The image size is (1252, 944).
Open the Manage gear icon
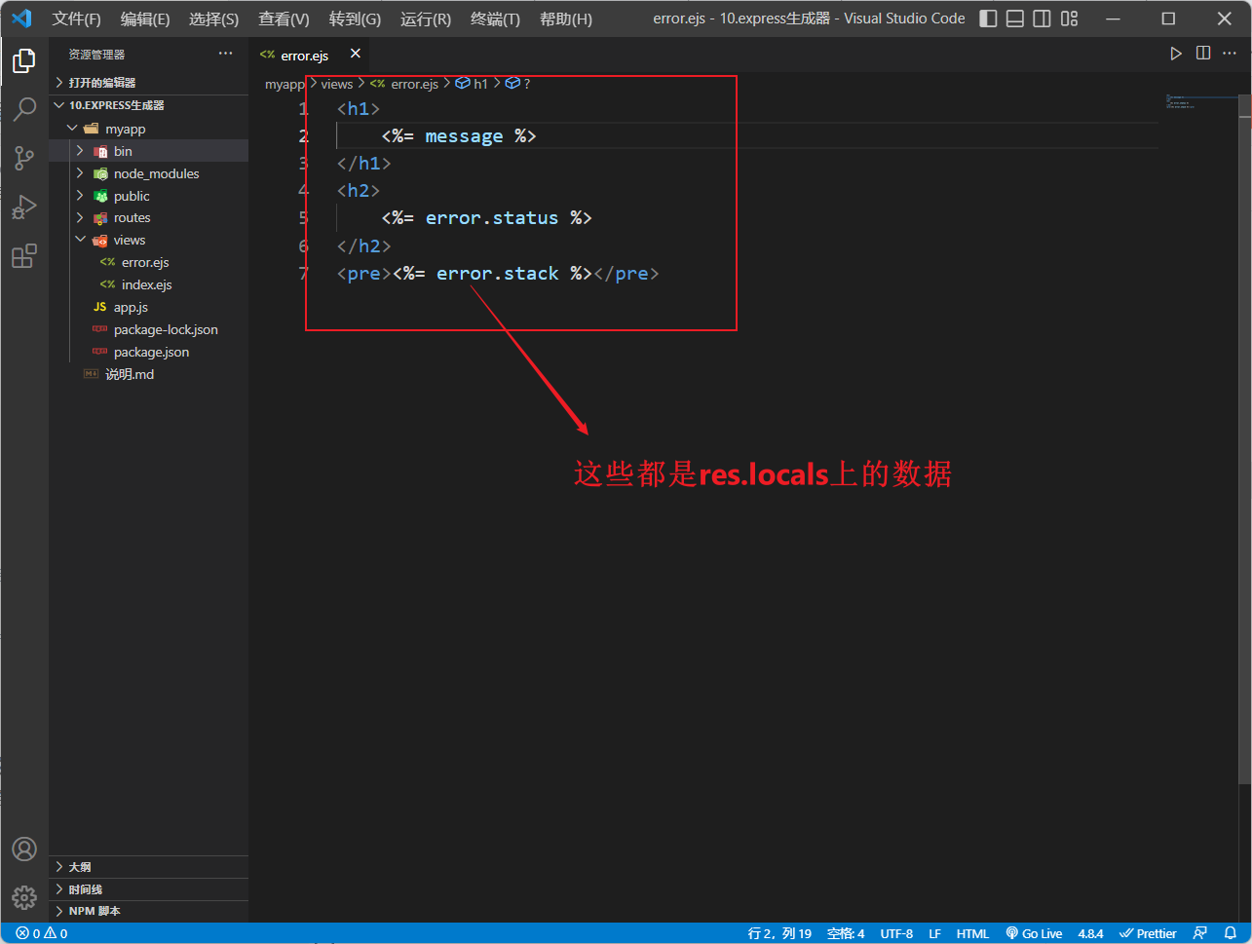point(24,896)
